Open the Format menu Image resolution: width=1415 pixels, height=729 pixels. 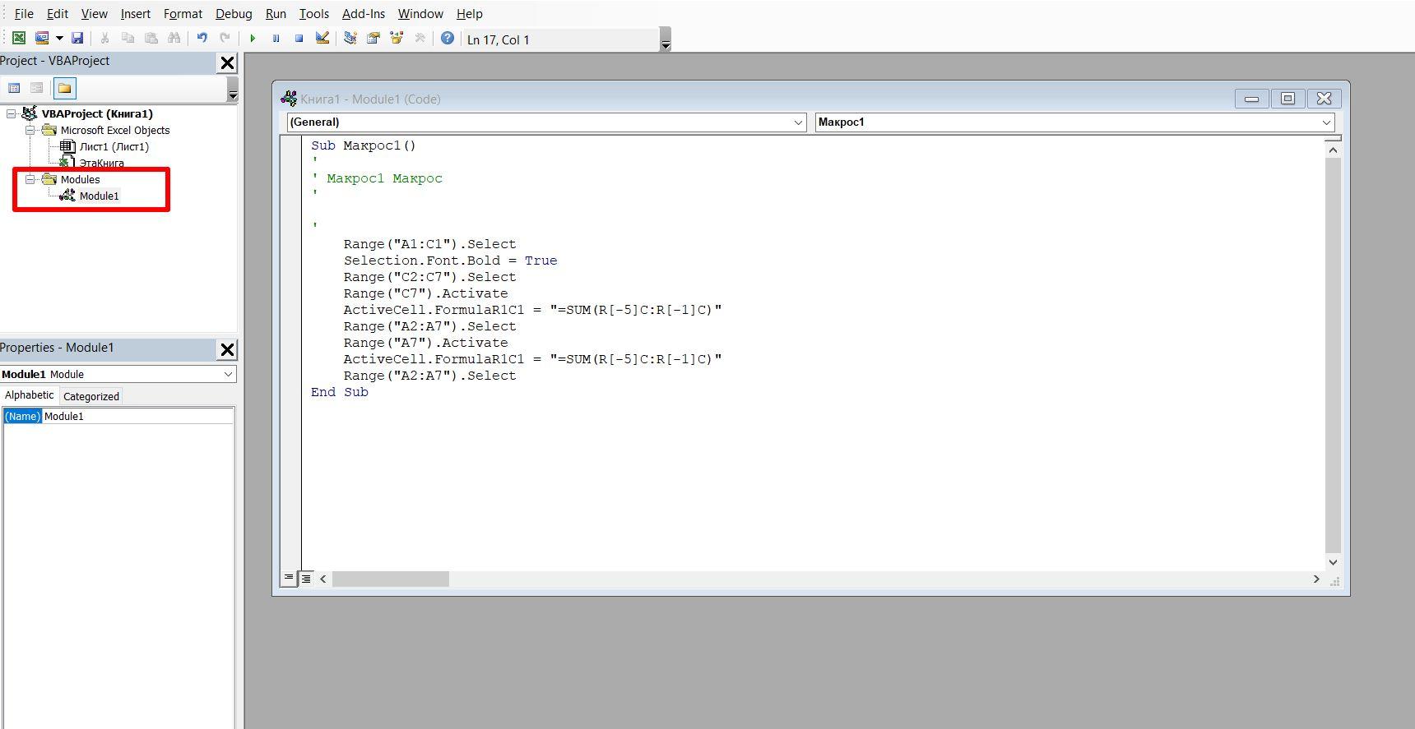coord(183,14)
